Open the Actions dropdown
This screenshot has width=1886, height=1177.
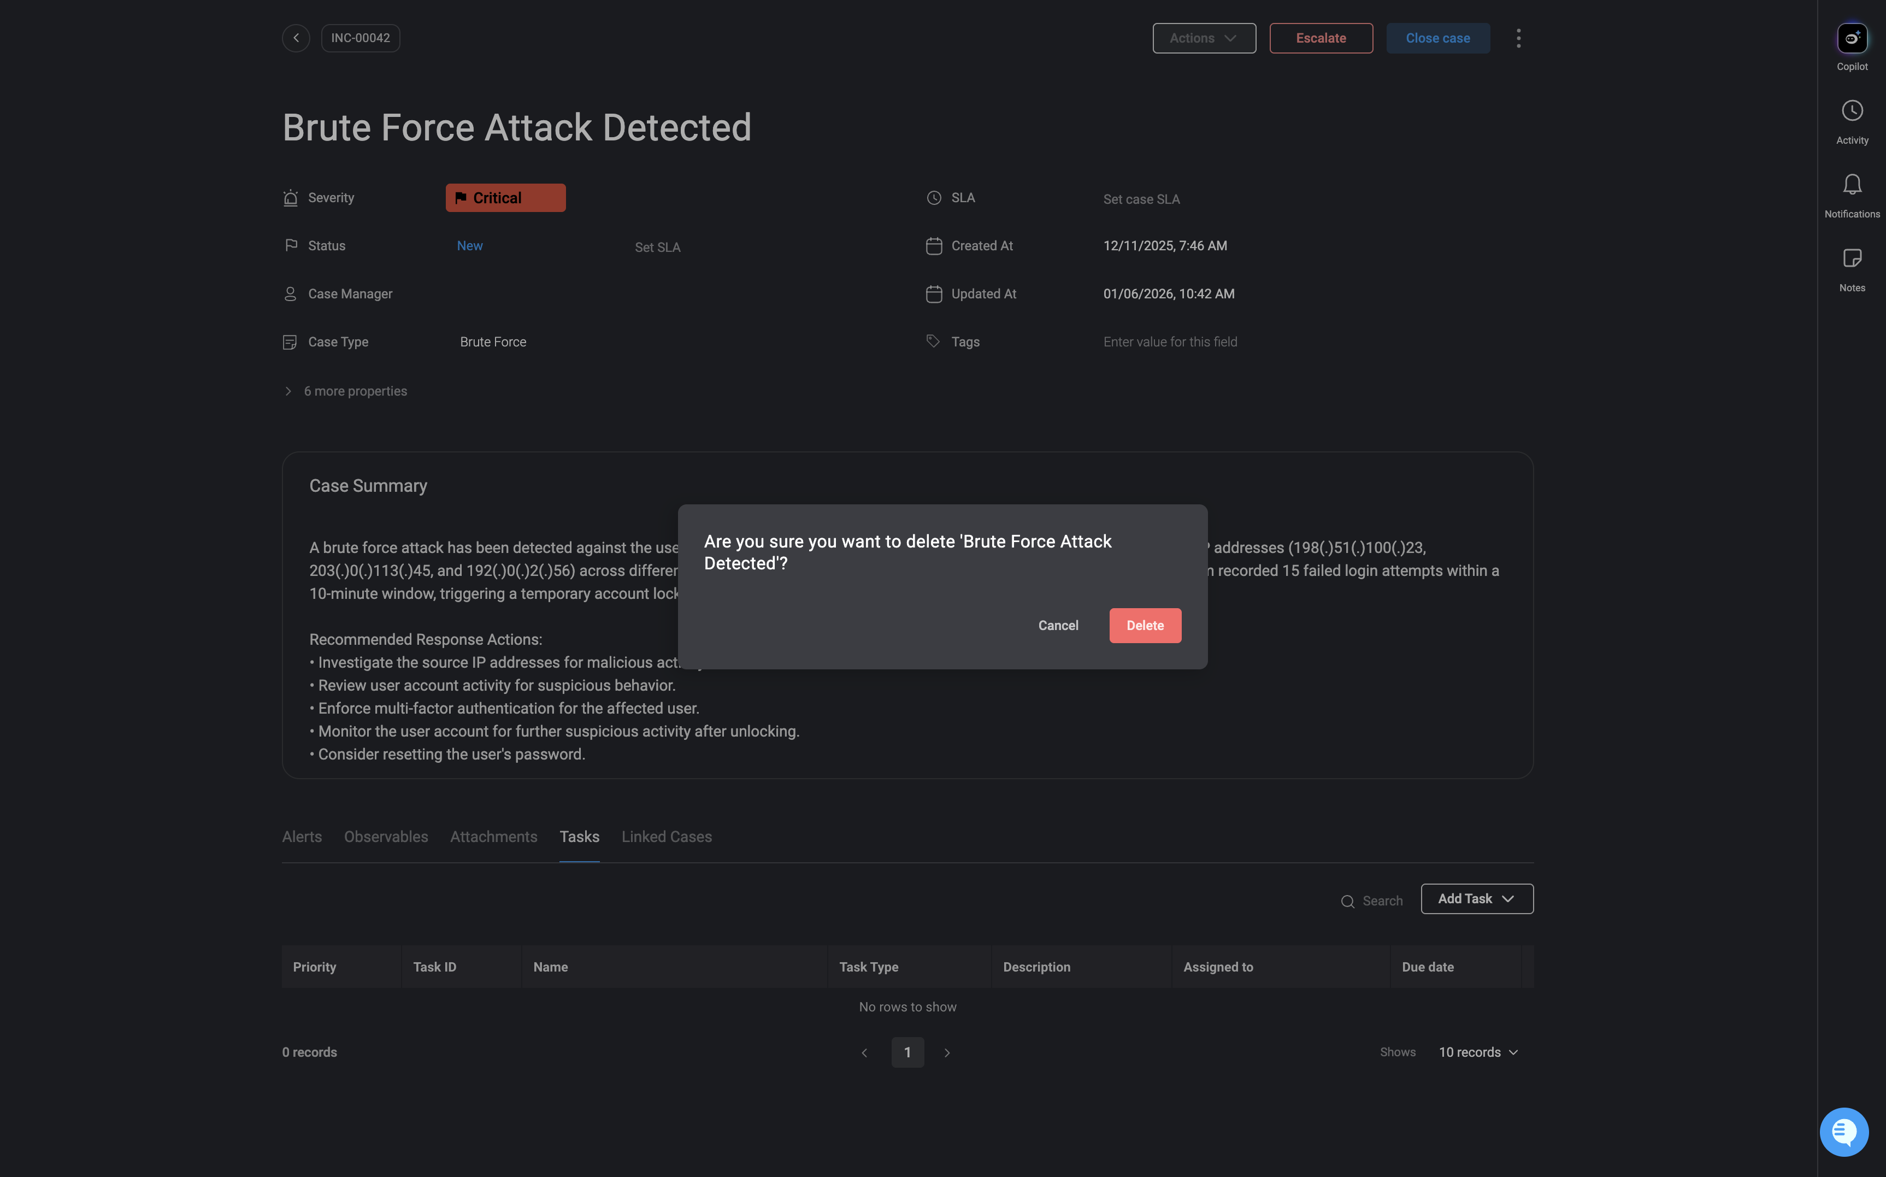click(1204, 38)
